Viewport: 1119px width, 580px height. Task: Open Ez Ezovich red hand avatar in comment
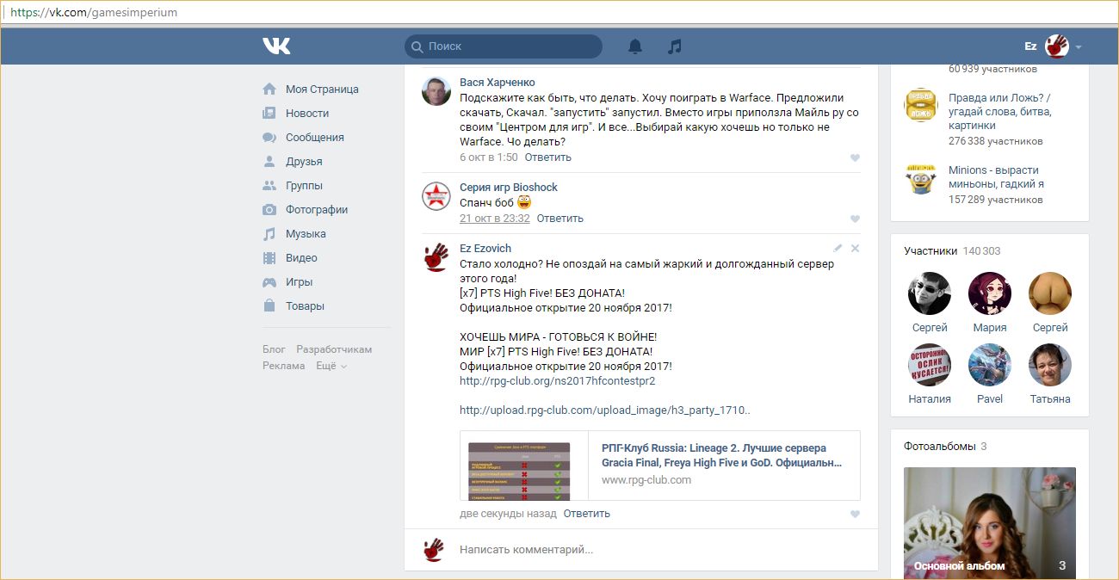[x=436, y=257]
